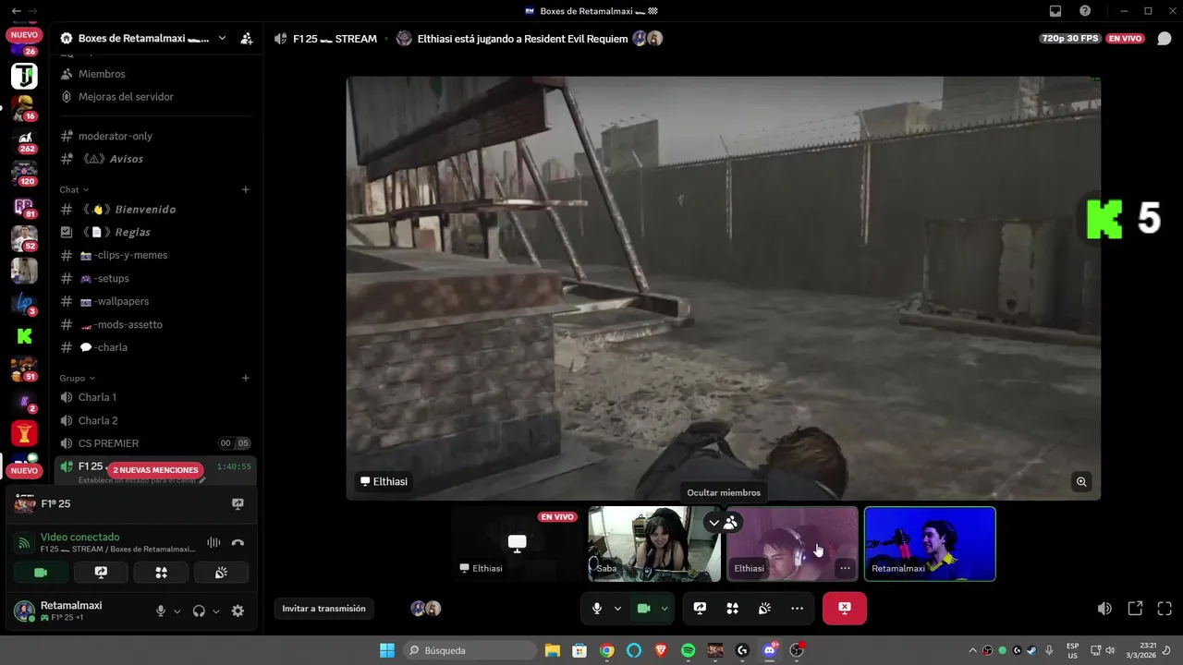Show hidden system tray icons

click(x=972, y=650)
